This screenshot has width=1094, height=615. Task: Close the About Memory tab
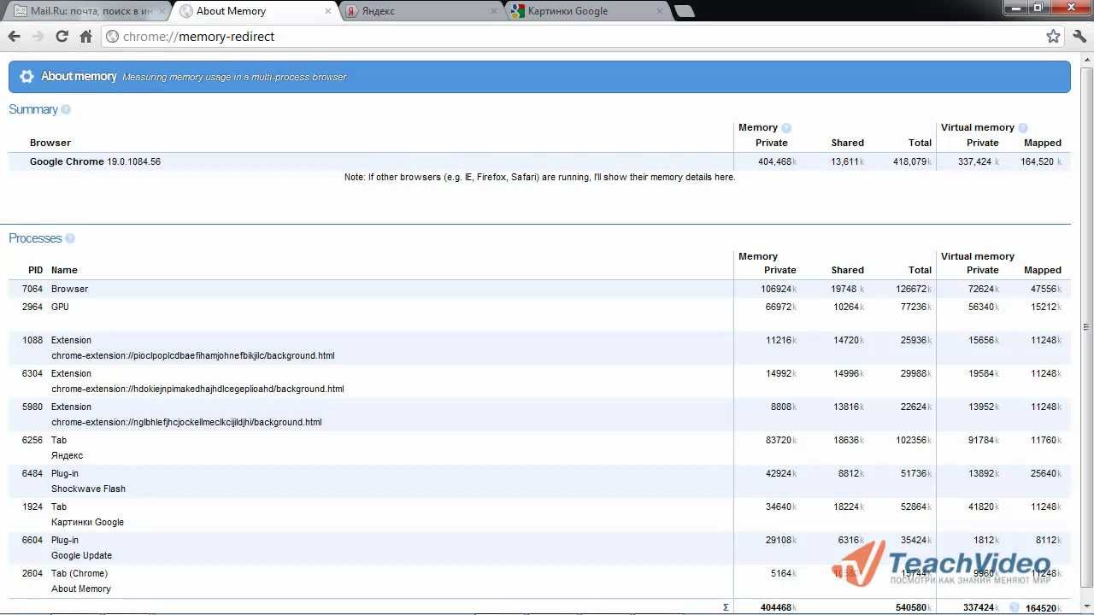click(327, 11)
